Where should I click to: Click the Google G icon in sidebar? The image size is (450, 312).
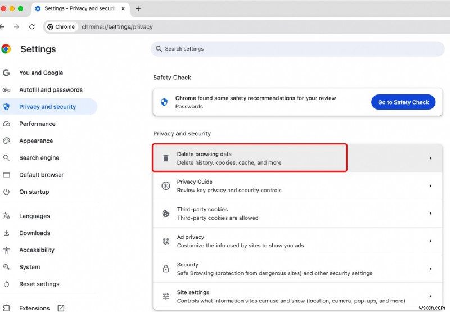coord(6,73)
